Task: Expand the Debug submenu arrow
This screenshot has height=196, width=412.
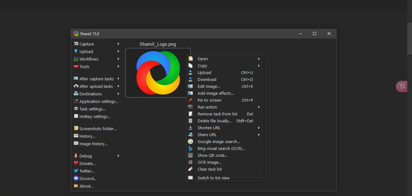Action: [119, 156]
